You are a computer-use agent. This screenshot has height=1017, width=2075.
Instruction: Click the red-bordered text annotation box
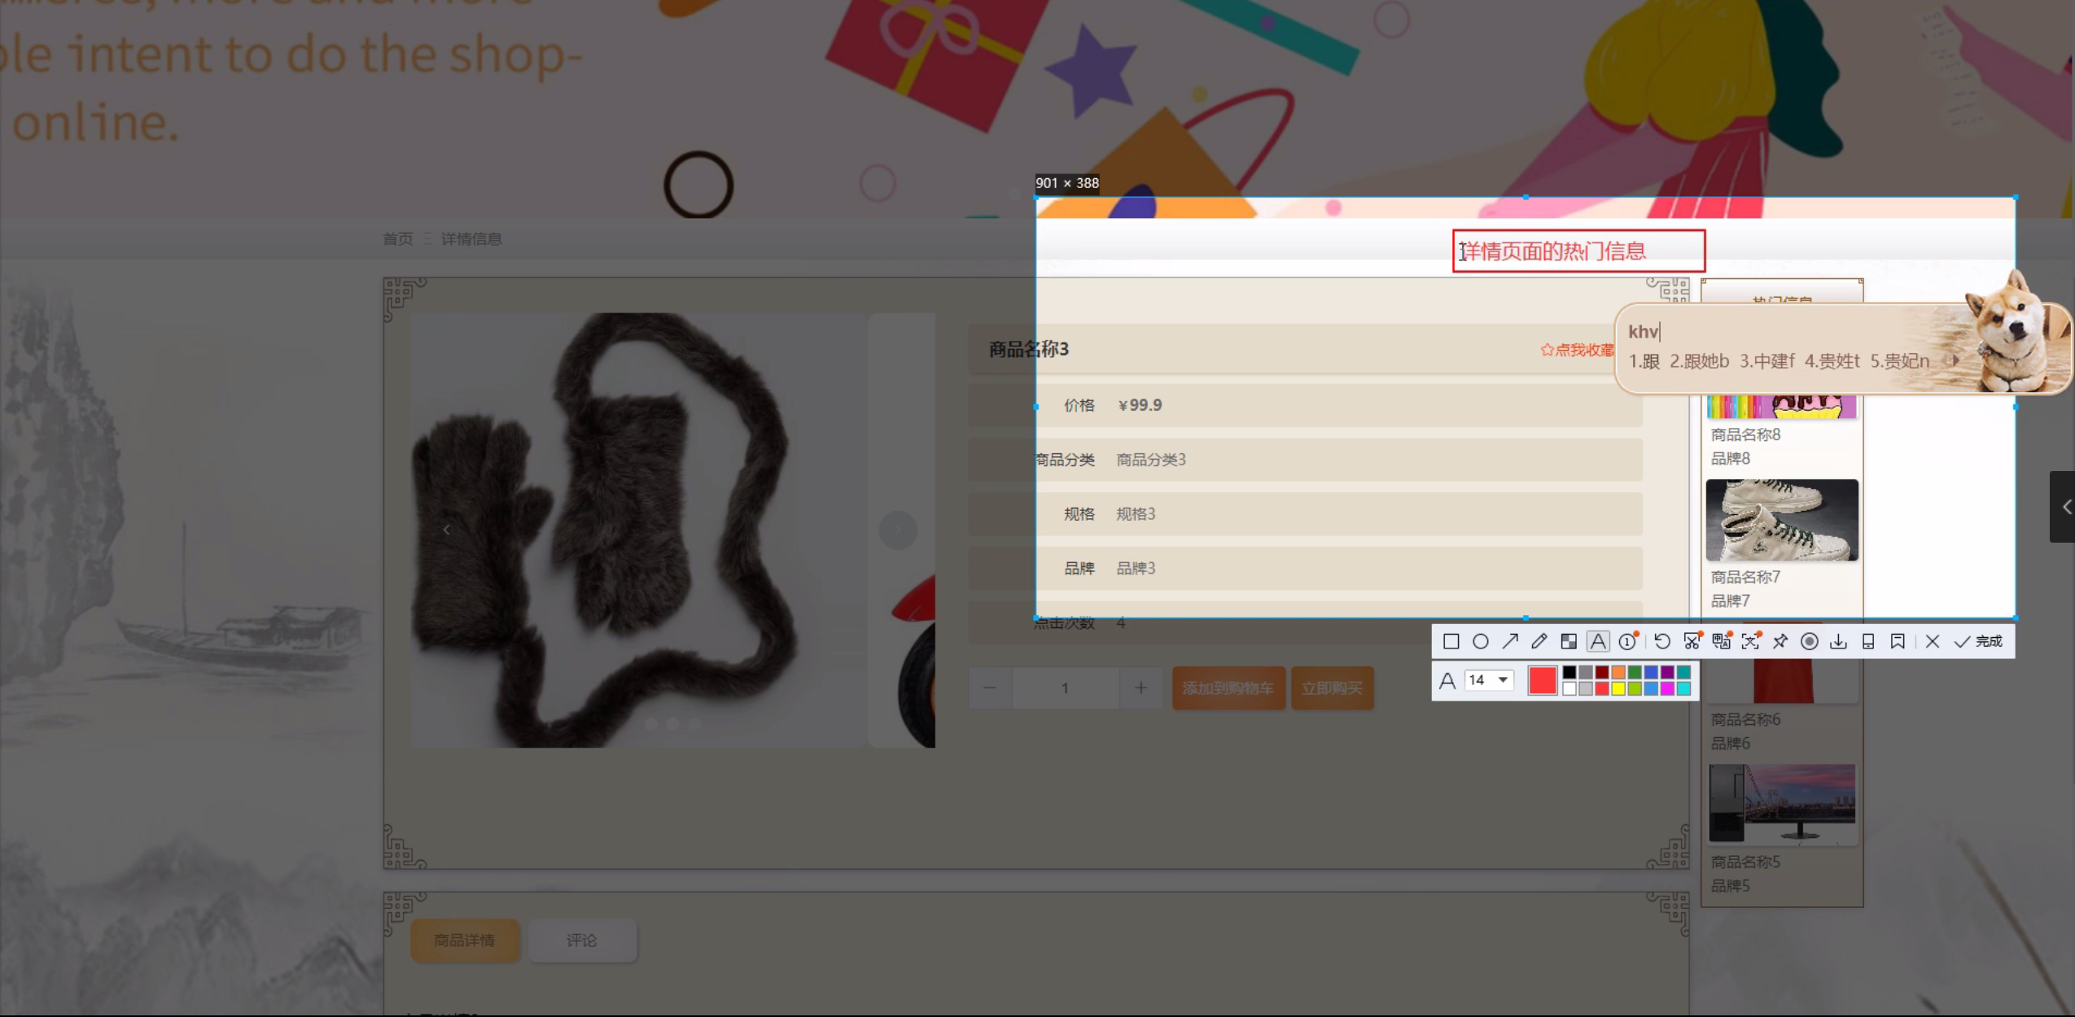coord(1578,251)
